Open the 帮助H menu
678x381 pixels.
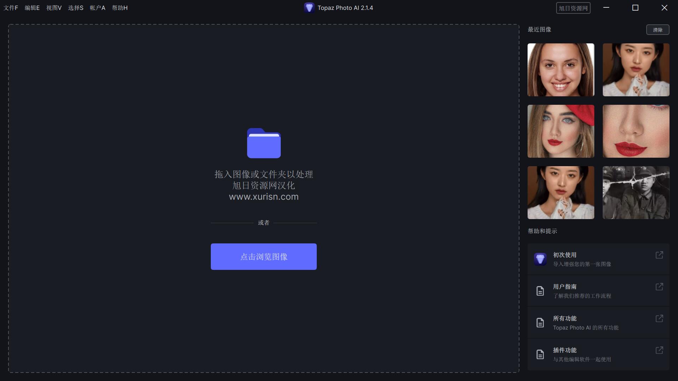(120, 8)
